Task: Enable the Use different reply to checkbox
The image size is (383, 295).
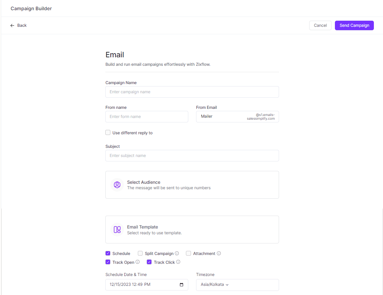Action: click(108, 132)
